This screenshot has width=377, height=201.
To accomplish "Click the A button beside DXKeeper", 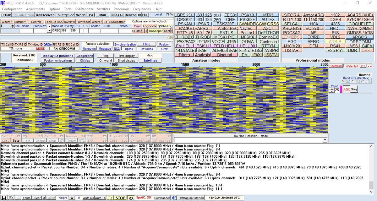I will click(146, 31).
